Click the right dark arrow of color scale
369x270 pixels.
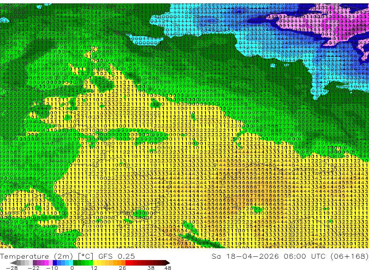pos(168,263)
